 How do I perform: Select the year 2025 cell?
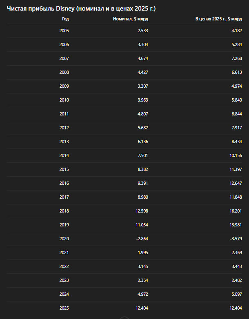pyautogui.click(x=64, y=308)
